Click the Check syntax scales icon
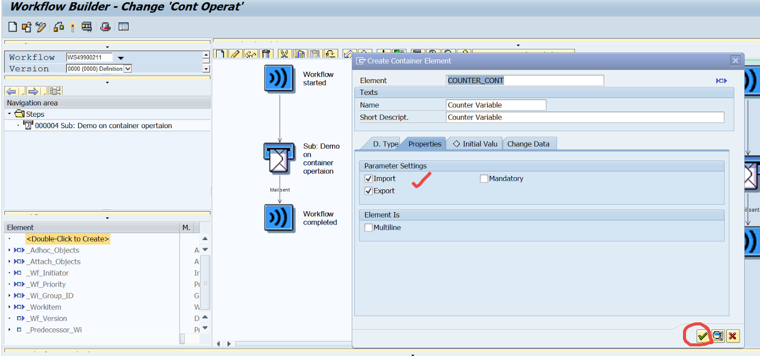 (59, 27)
